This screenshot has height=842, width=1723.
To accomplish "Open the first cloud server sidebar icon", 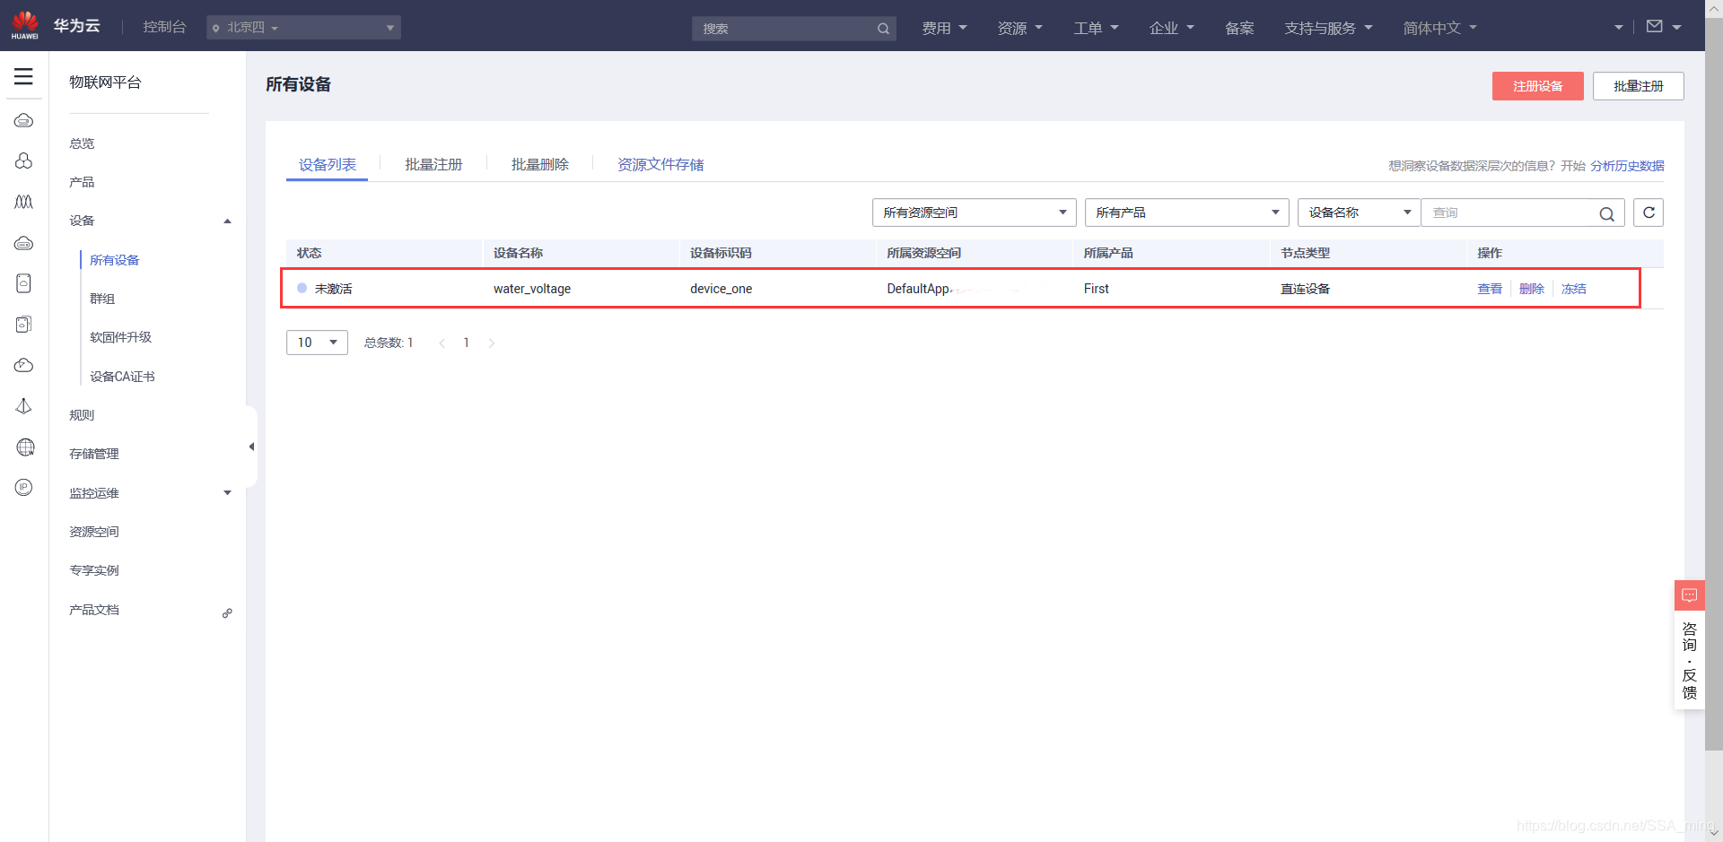I will (24, 120).
